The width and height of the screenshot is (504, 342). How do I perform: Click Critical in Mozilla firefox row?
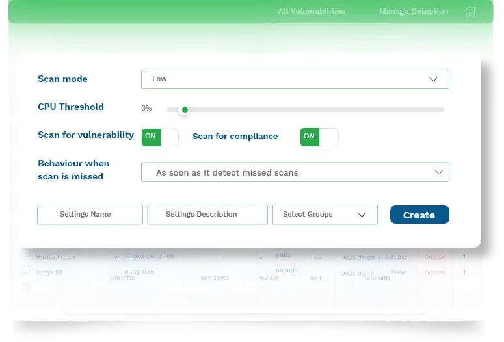tap(434, 257)
